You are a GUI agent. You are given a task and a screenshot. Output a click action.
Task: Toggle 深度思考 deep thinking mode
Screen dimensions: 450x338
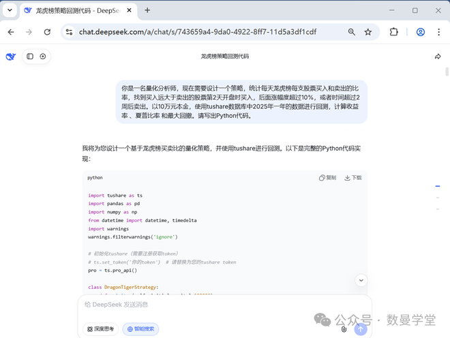[101, 329]
